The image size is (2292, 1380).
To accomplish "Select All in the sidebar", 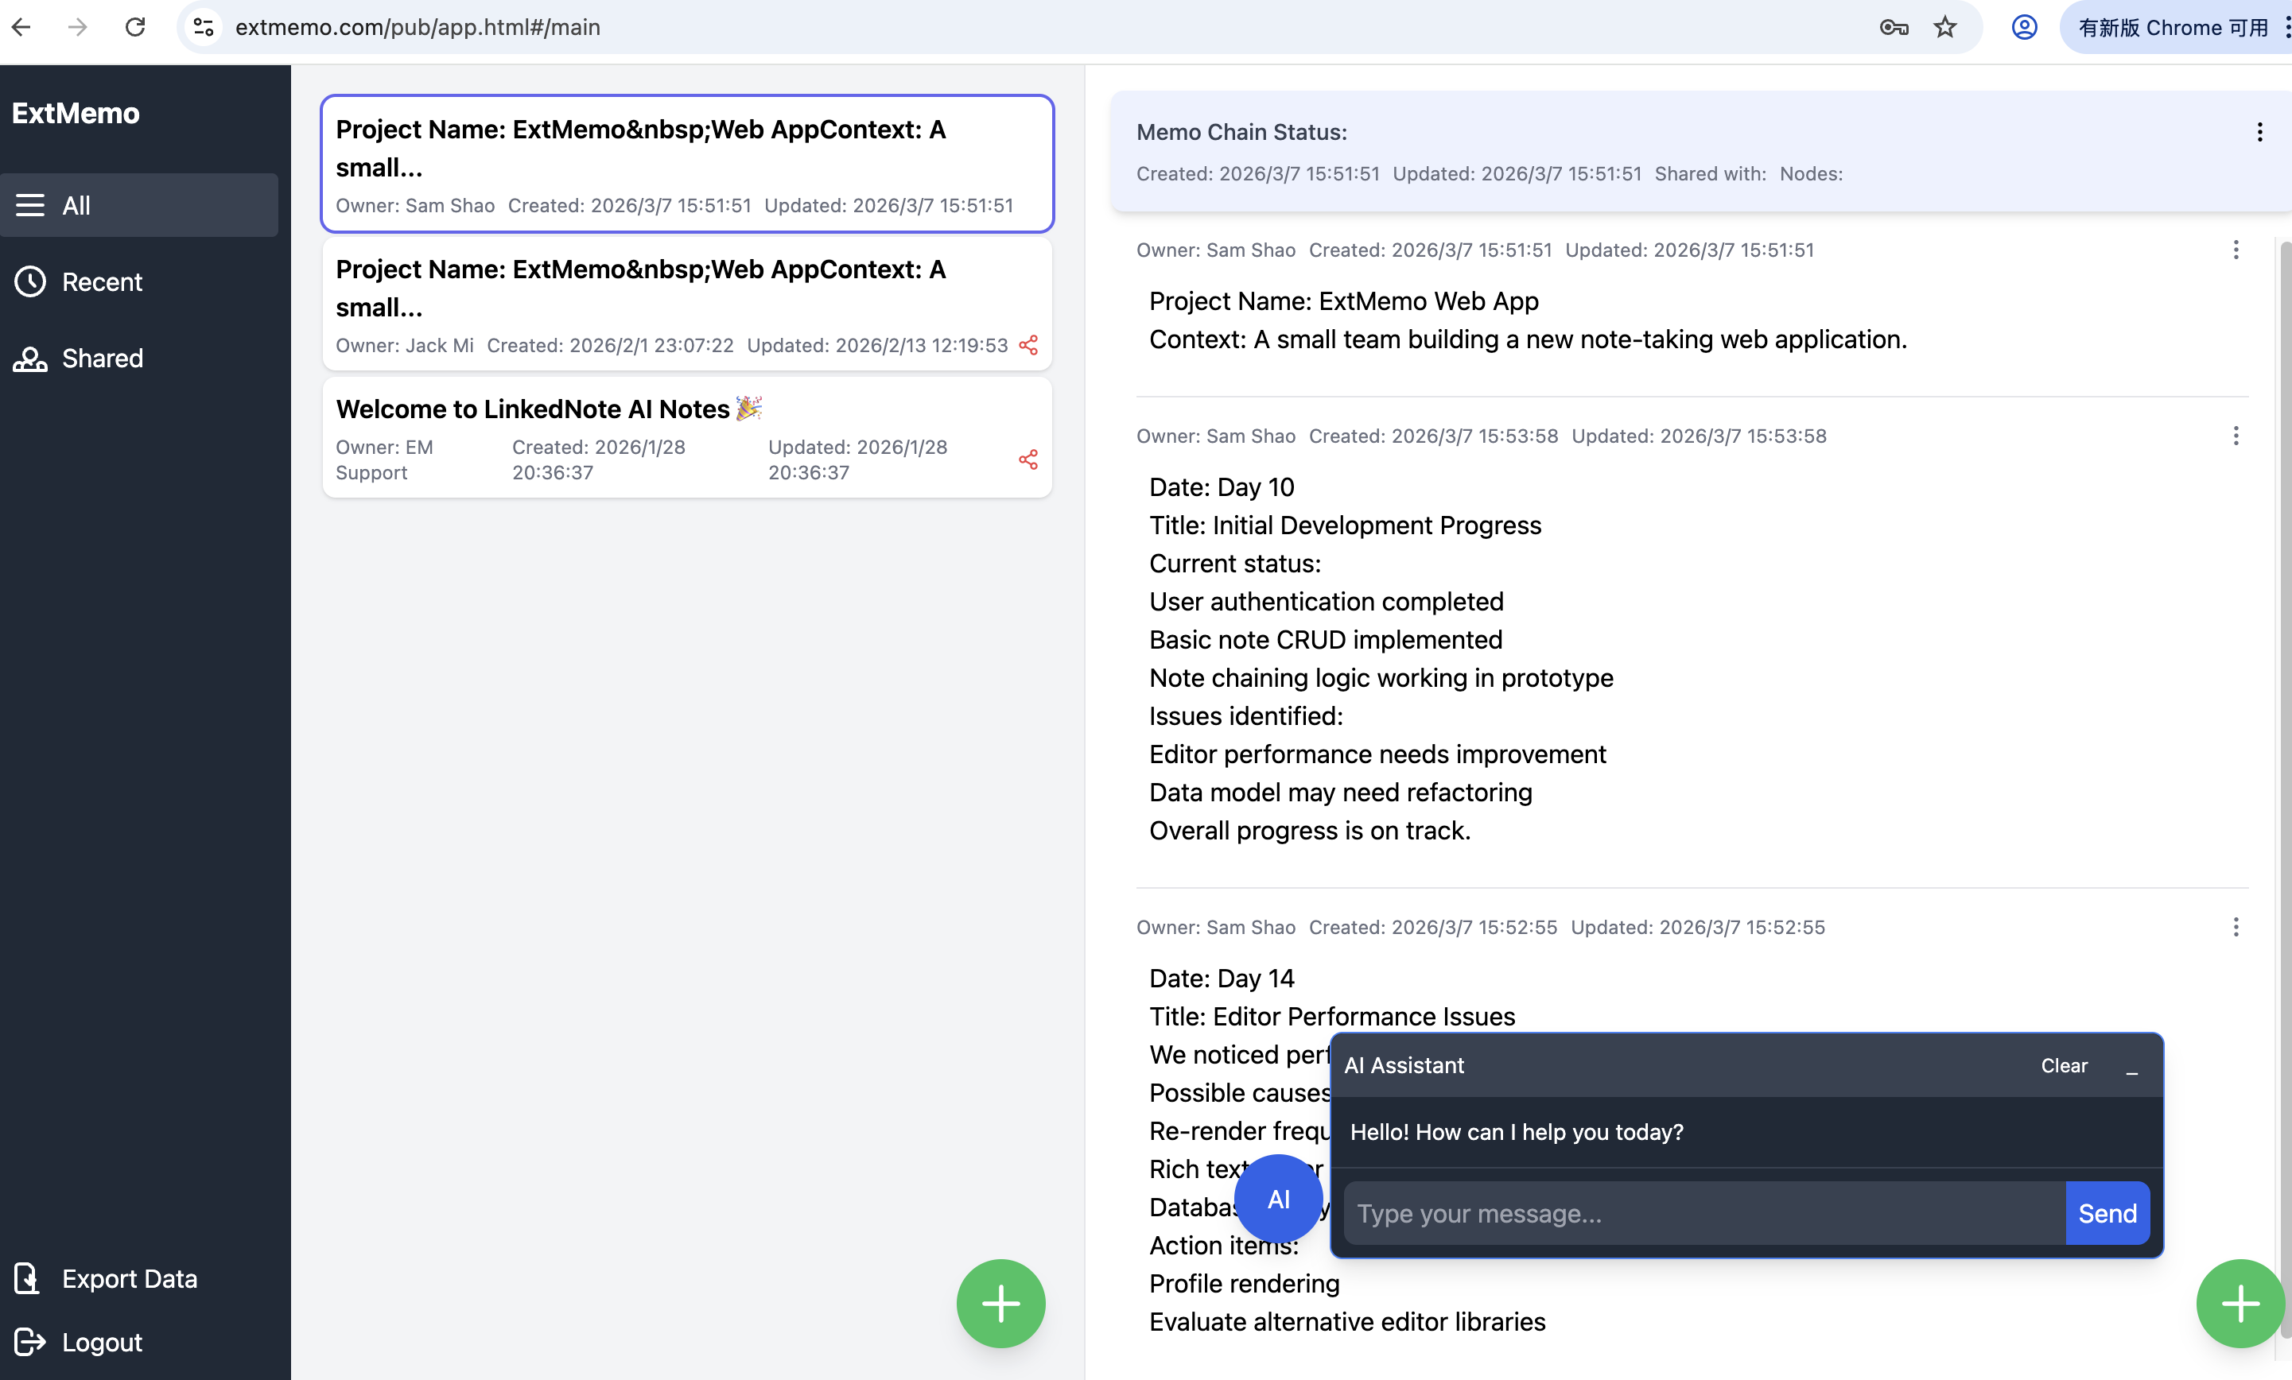I will (139, 204).
